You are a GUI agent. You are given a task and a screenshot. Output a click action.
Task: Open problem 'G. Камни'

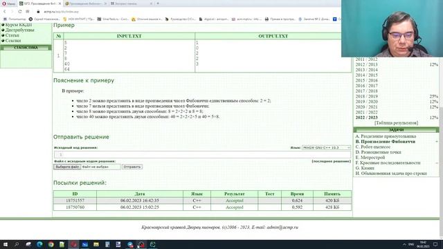[365, 168]
